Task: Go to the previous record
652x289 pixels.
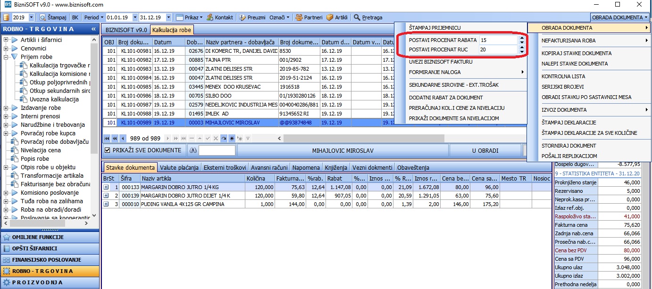Action: click(123, 138)
